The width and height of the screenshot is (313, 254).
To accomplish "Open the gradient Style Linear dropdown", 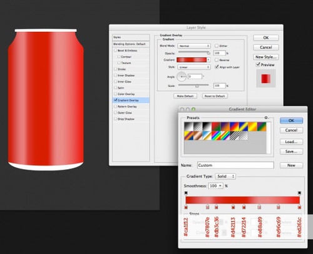I will pos(194,67).
